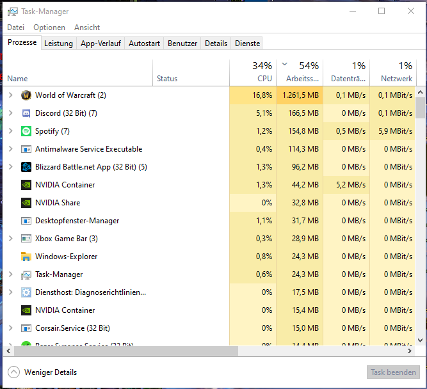
Task: Expand the Corsair.Service (32 Bit) row
Action: [11, 328]
